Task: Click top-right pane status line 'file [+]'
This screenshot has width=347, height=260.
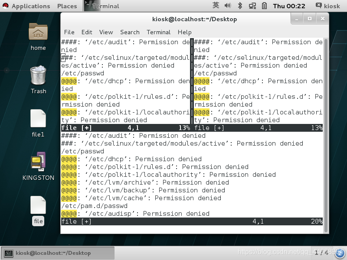Action: (258, 128)
